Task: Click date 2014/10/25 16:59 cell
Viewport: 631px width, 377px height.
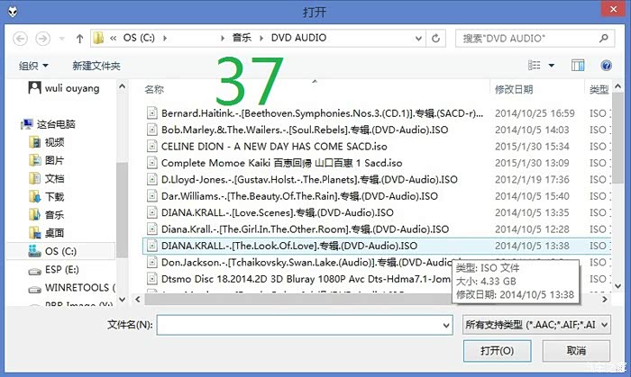Action: (535, 113)
